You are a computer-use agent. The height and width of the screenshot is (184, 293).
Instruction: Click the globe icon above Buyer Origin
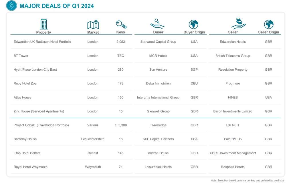(194, 24)
